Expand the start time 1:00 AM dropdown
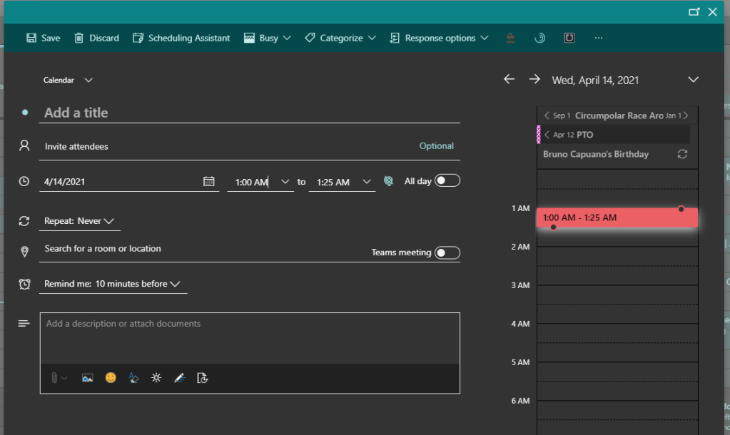730x435 pixels. coord(285,182)
